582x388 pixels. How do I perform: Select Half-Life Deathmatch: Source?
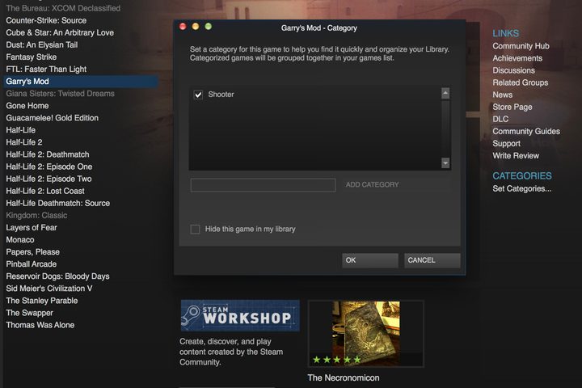[x=58, y=204]
